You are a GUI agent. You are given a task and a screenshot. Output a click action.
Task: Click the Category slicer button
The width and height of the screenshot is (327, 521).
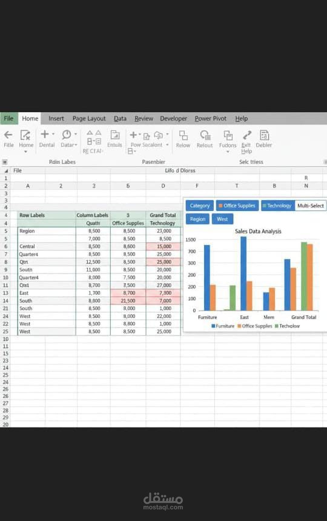click(x=200, y=206)
